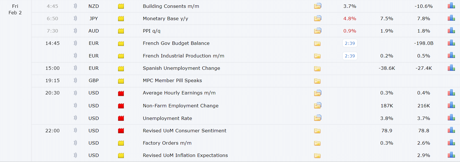Open chart icon for Factory Orders m/m

[451, 142]
